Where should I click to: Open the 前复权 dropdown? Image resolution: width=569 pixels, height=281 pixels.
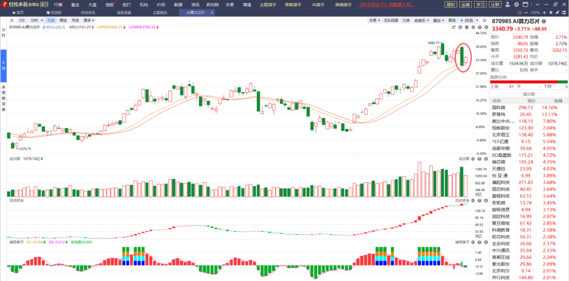(x=422, y=21)
